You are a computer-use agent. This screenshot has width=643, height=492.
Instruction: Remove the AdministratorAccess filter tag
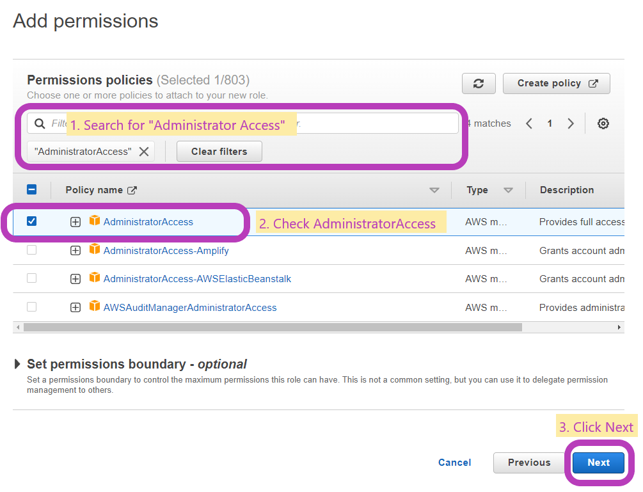[144, 151]
